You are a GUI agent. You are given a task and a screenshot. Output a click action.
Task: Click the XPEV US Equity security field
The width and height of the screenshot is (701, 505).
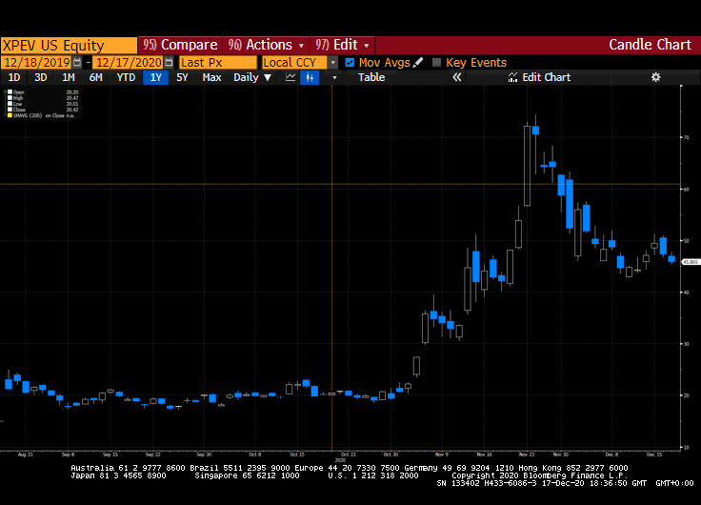pos(69,45)
